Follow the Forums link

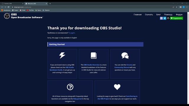[129, 65]
